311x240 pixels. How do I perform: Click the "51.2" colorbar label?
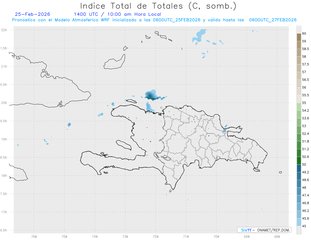(305, 149)
